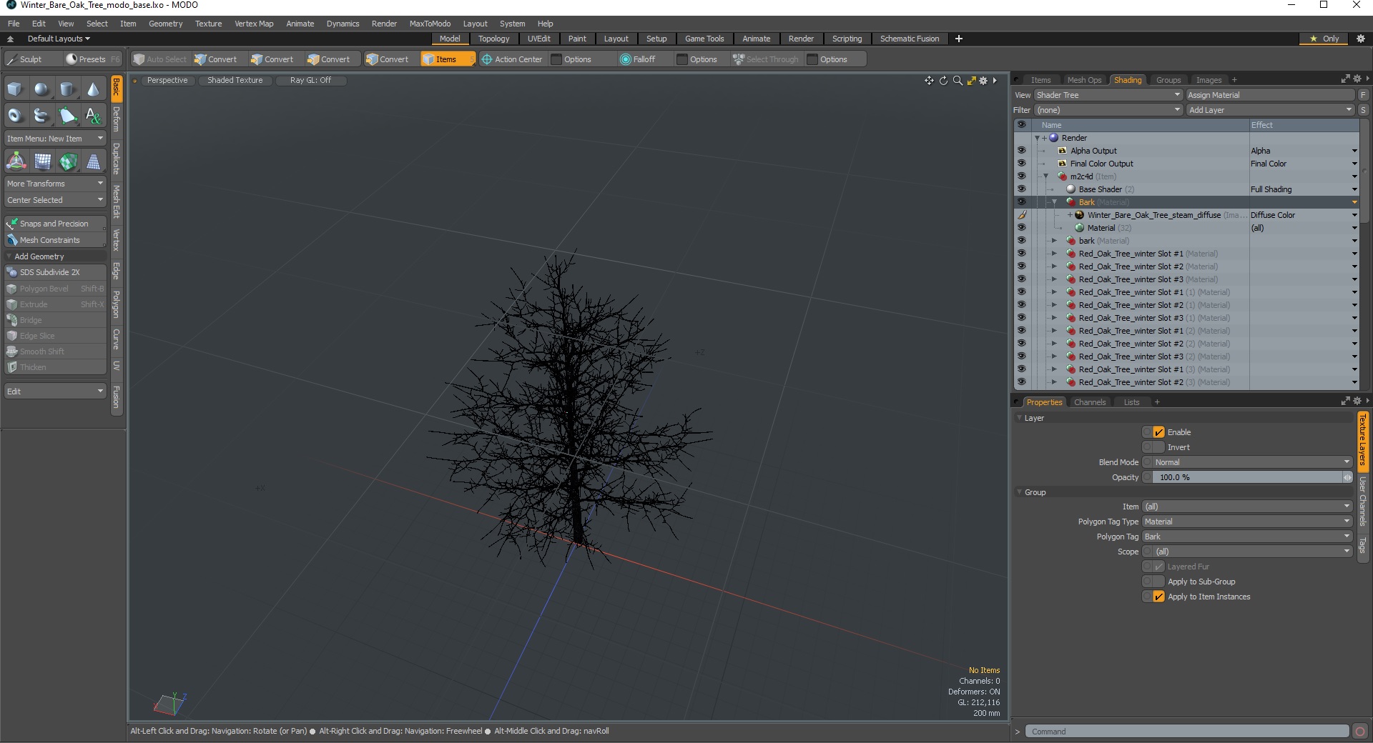Toggle visibility of lowercase bark material
1373x743 pixels.
[1021, 241]
